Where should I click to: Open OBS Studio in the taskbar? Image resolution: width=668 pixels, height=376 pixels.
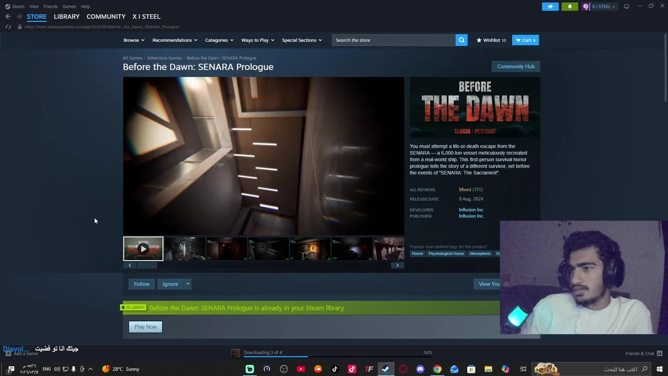click(x=284, y=369)
